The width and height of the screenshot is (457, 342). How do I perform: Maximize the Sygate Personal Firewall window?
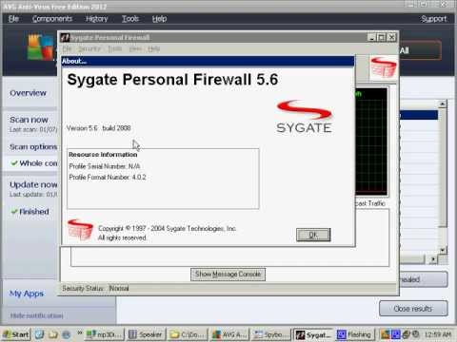click(382, 38)
